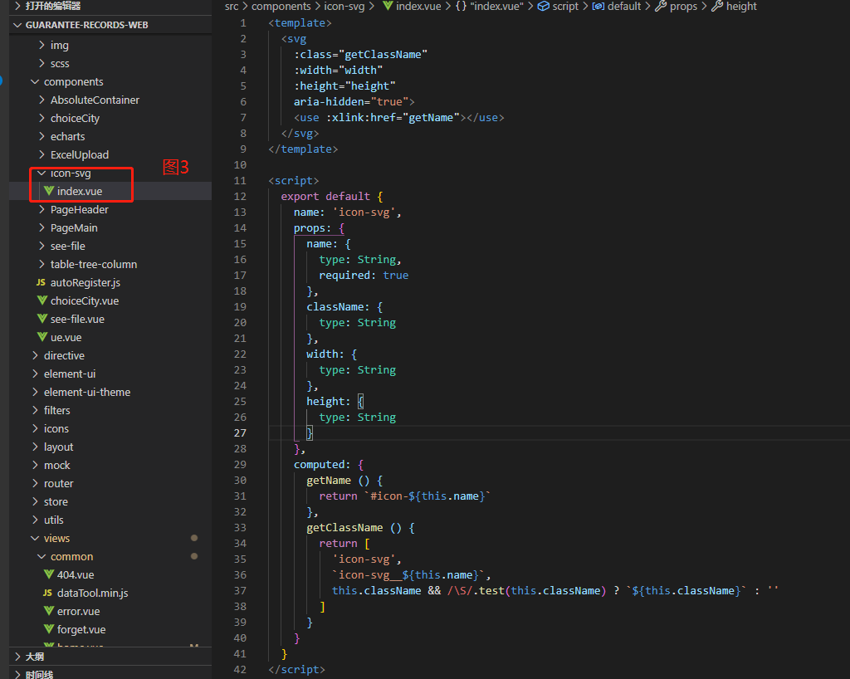The image size is (850, 679).
Task: Expand the store folder
Action: (35, 501)
